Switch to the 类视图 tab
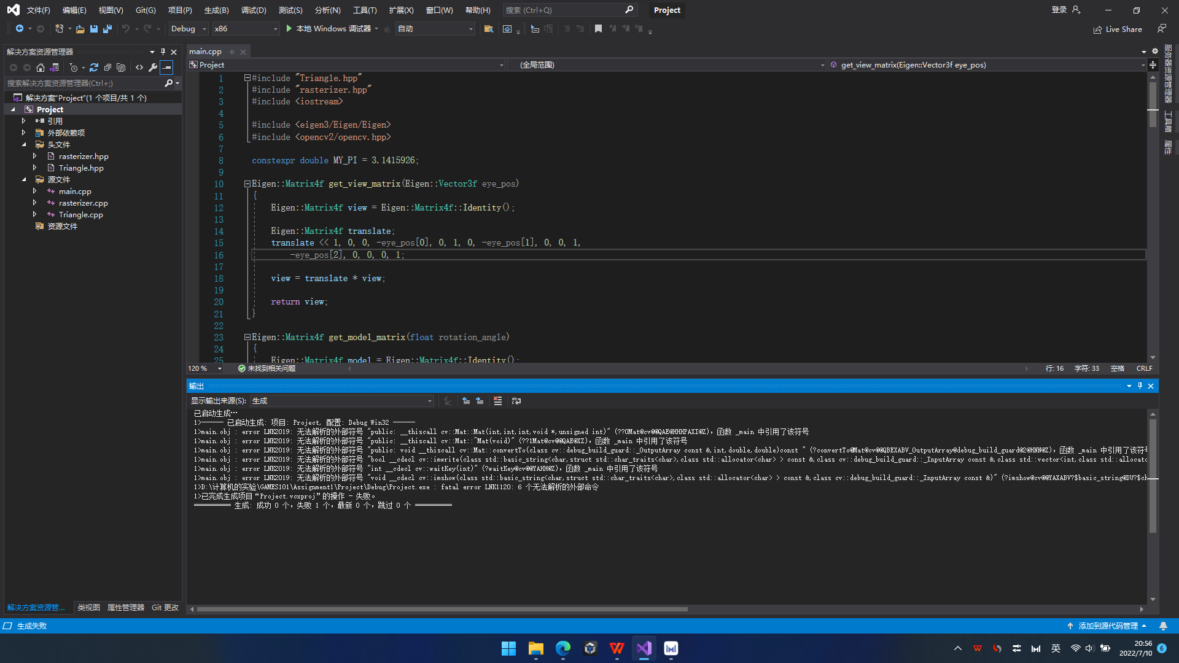1179x663 pixels. click(88, 608)
